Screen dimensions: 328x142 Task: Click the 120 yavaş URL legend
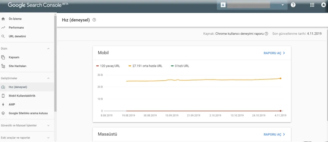(108, 66)
